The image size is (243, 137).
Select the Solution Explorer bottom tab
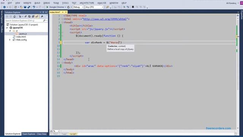(x=13, y=134)
